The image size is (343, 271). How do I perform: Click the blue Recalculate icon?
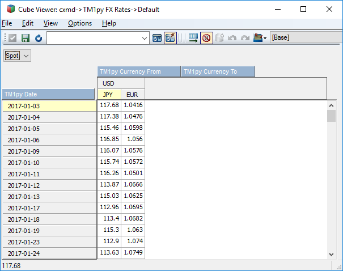pyautogui.click(x=39, y=38)
